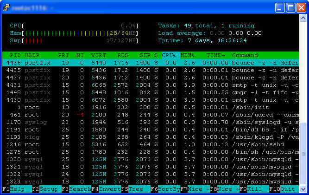Click F8 Nice plus to raise niceness
Viewport: 309px width, 195px height.
225,189
